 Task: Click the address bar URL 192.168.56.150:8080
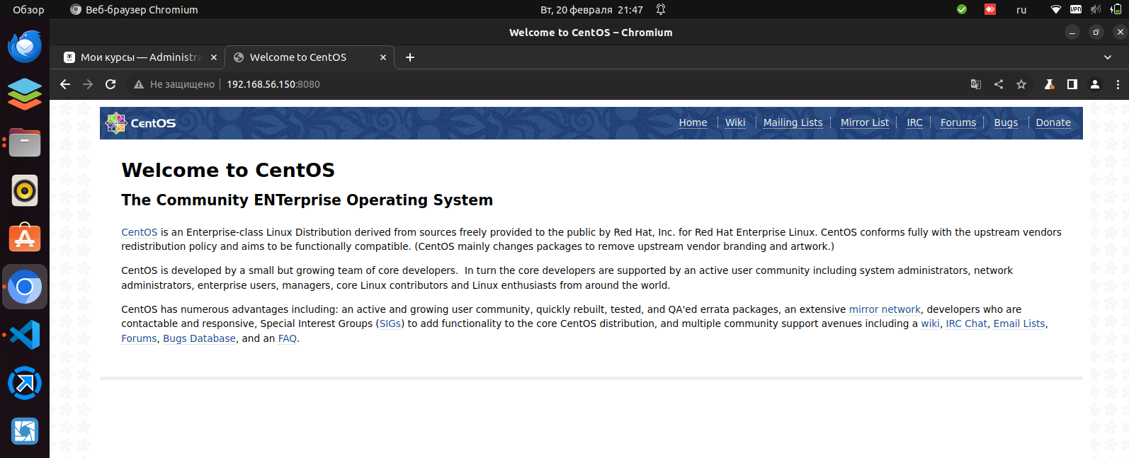tap(273, 84)
